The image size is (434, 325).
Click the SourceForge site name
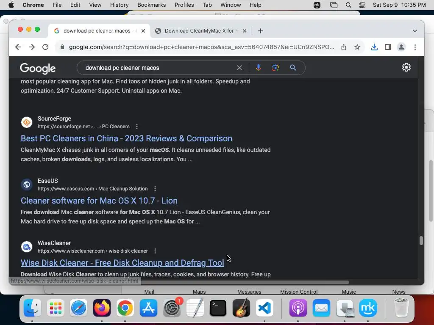click(55, 118)
